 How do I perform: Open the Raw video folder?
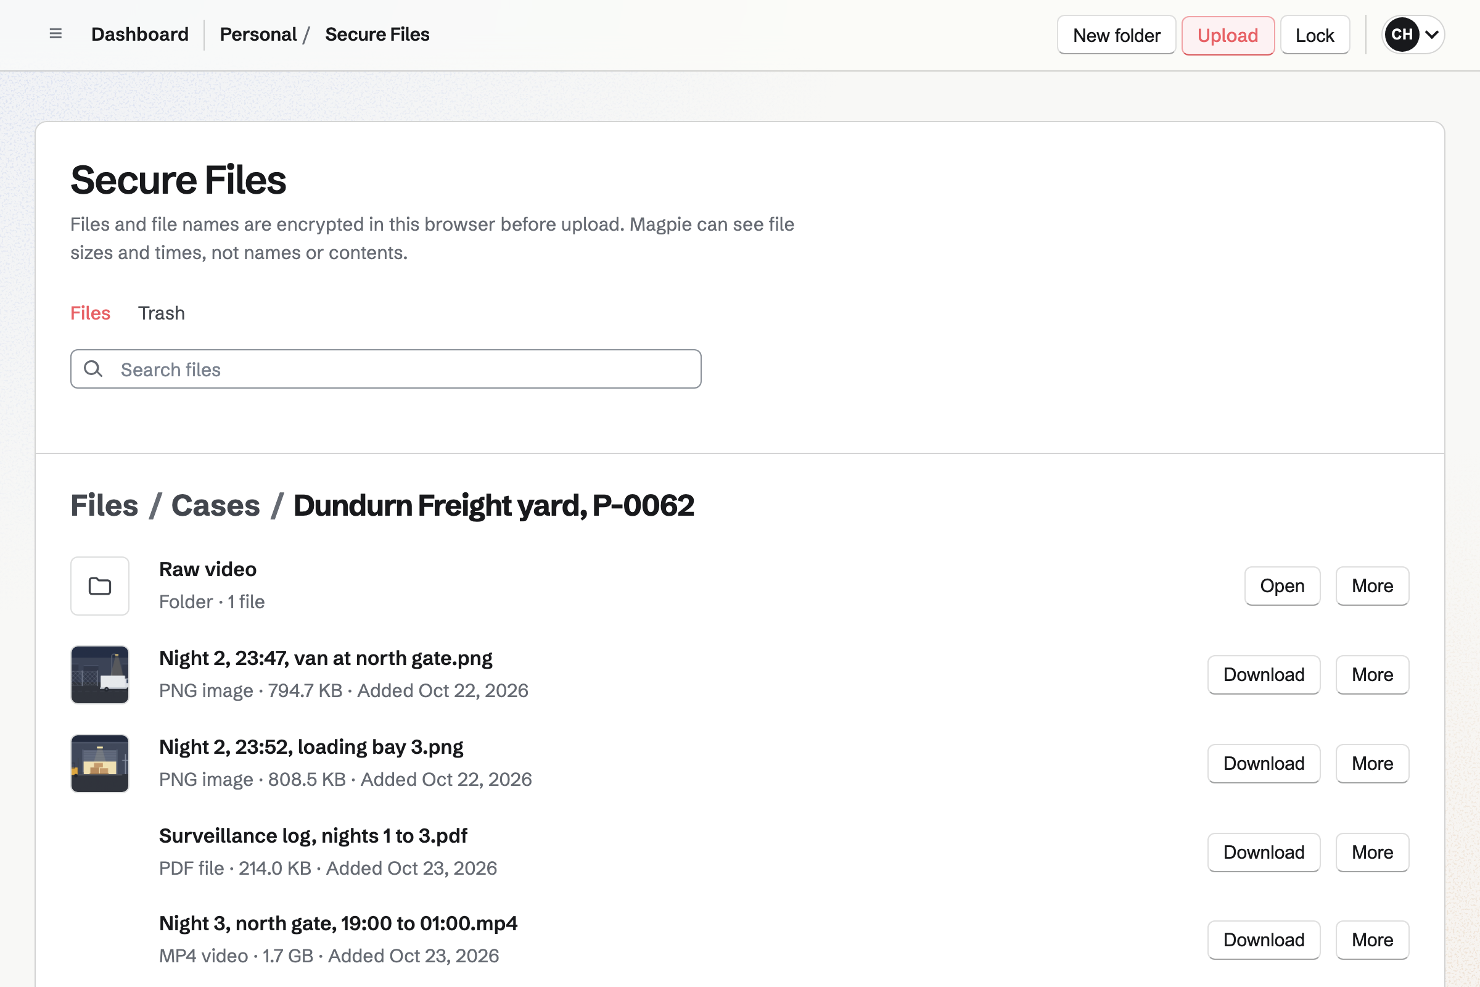(x=1282, y=586)
